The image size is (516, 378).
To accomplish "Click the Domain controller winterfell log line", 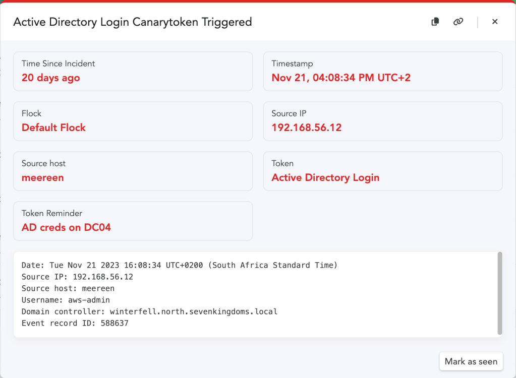I will click(149, 312).
